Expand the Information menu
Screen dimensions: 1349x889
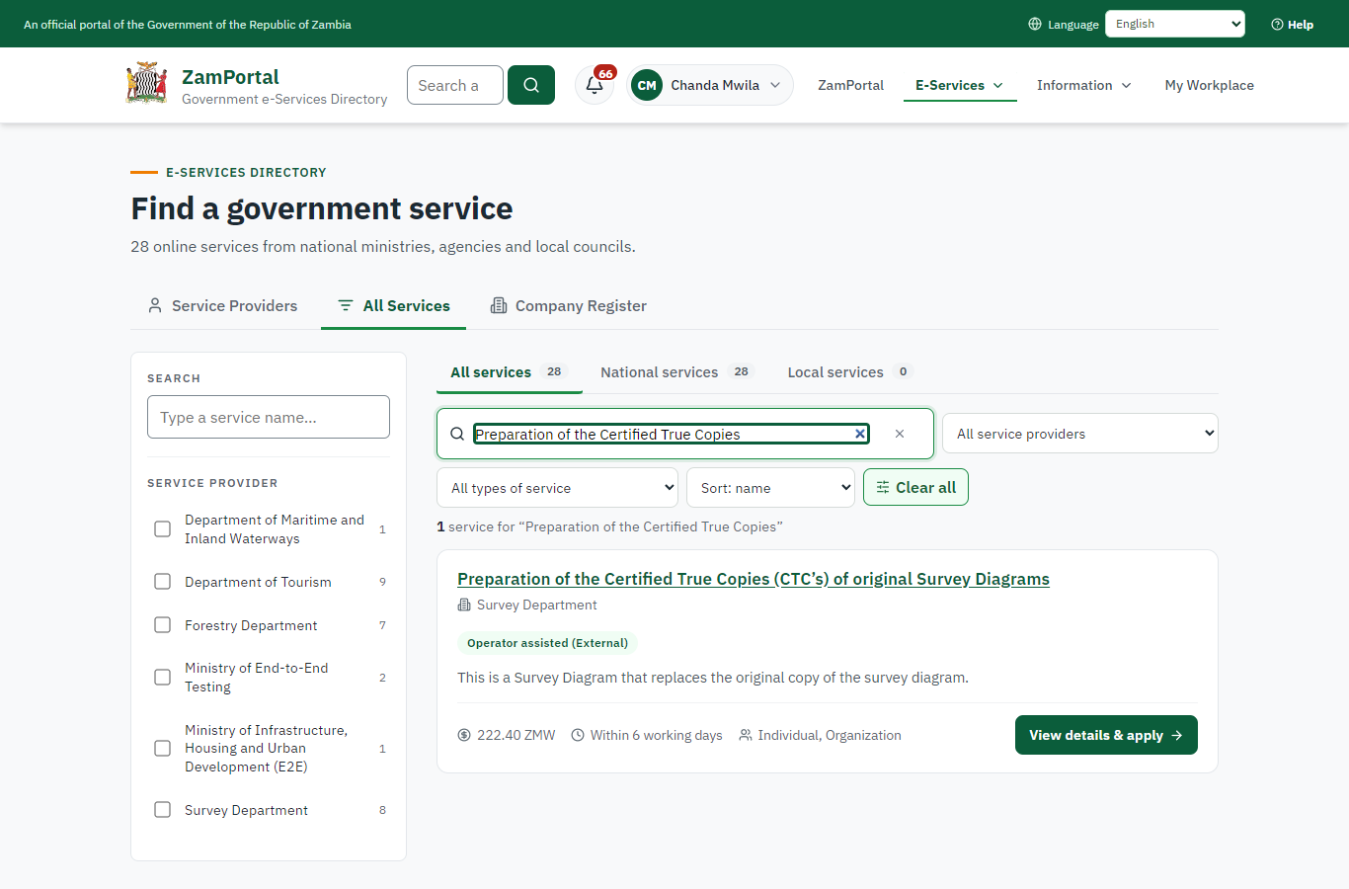pyautogui.click(x=1084, y=85)
